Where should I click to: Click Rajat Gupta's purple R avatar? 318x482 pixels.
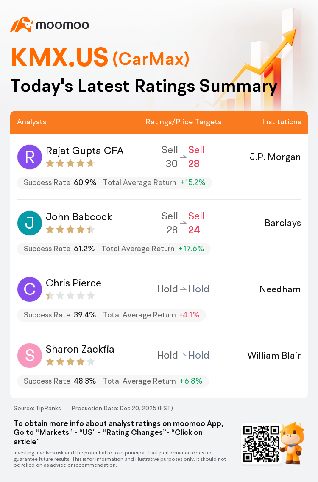tap(30, 157)
